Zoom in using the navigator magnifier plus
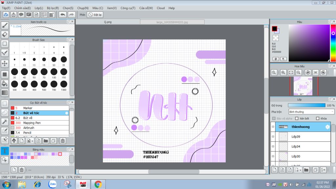 click(283, 72)
